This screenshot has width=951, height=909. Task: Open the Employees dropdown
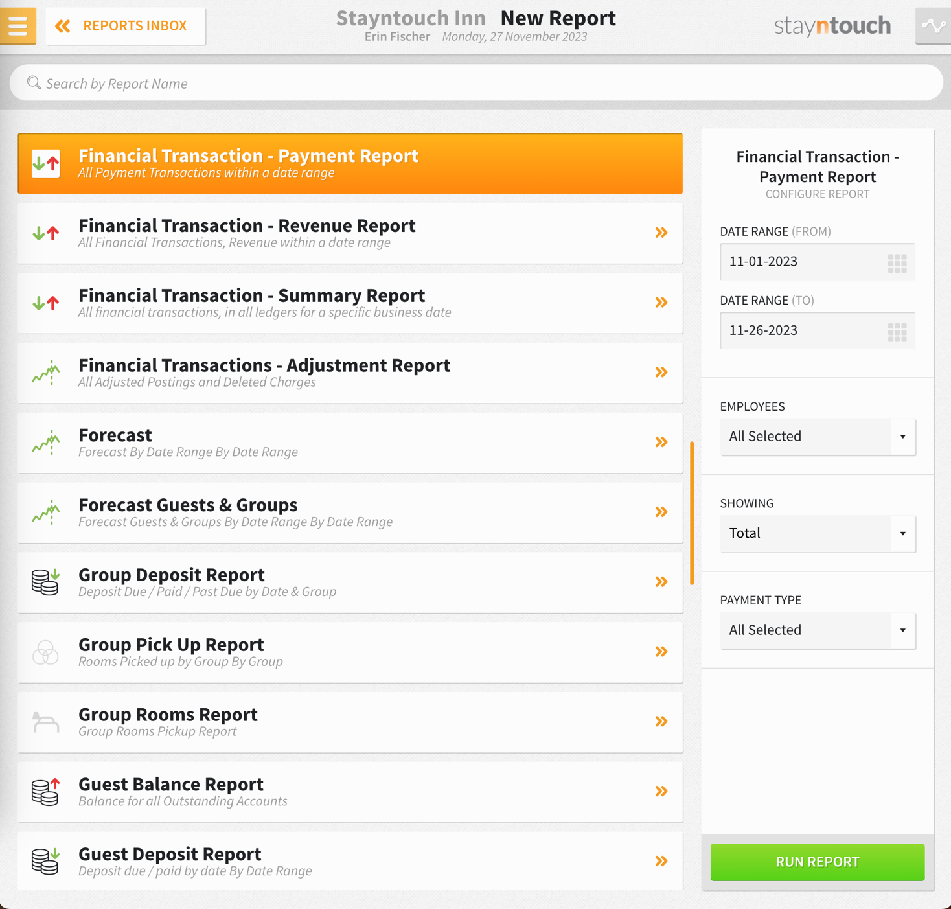pos(818,437)
